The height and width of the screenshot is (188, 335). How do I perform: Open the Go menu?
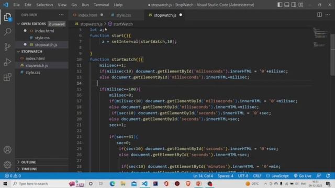tap(74, 5)
